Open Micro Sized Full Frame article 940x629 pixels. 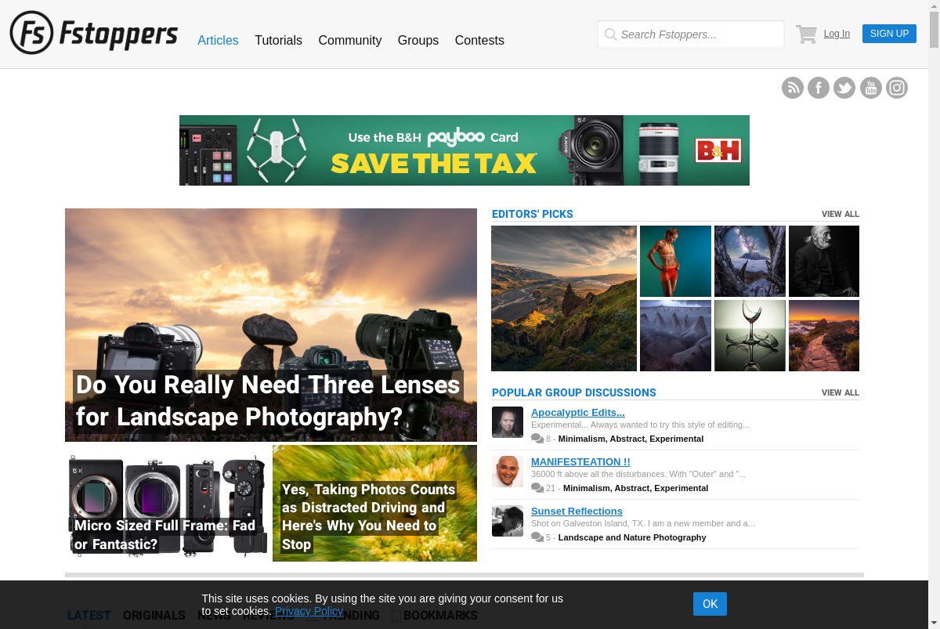click(168, 503)
